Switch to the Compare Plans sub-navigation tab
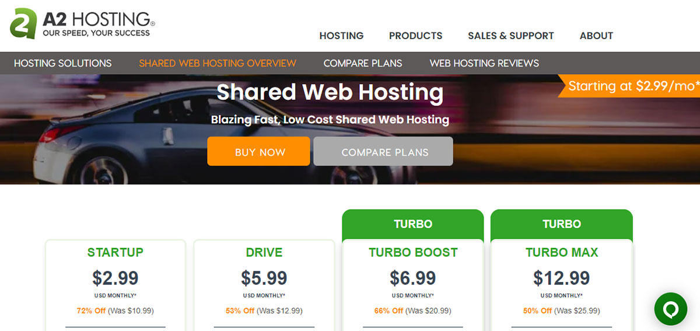The width and height of the screenshot is (700, 331). coord(363,63)
